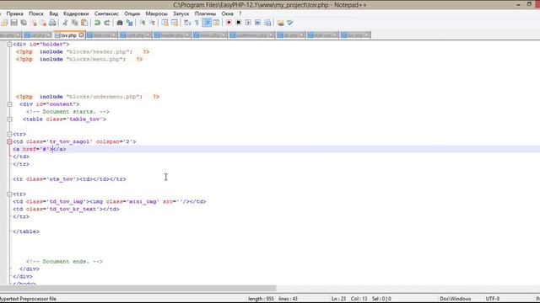Switch to the db.php tab
This screenshot has width=540, height=303.
290,35
